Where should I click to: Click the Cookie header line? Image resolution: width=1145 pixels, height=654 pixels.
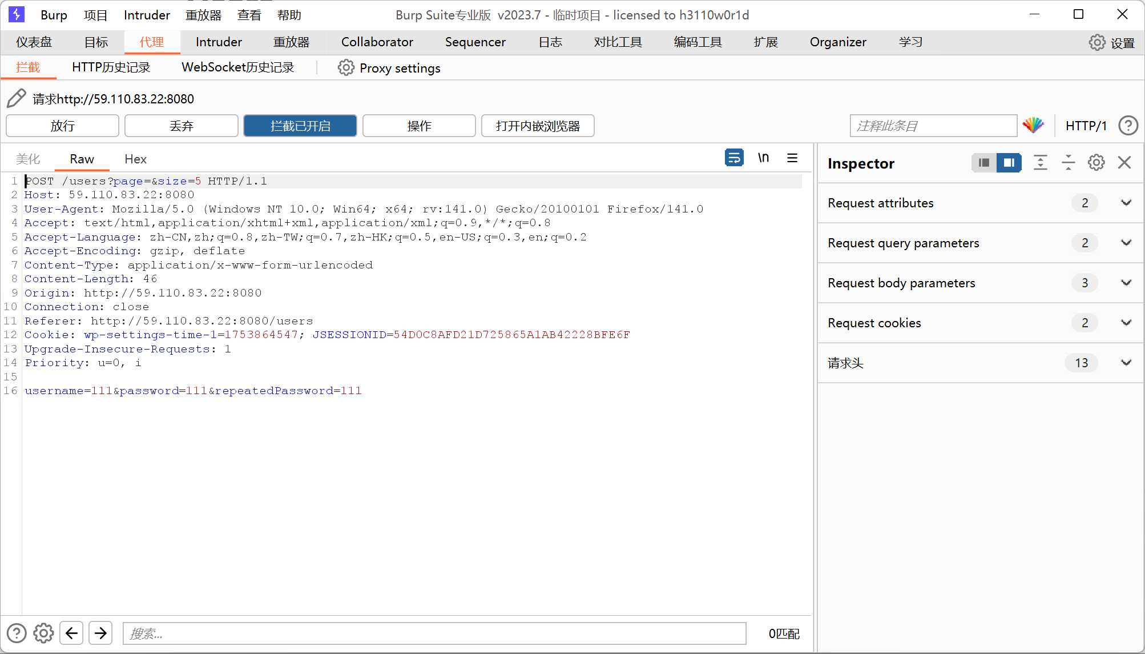pos(327,335)
